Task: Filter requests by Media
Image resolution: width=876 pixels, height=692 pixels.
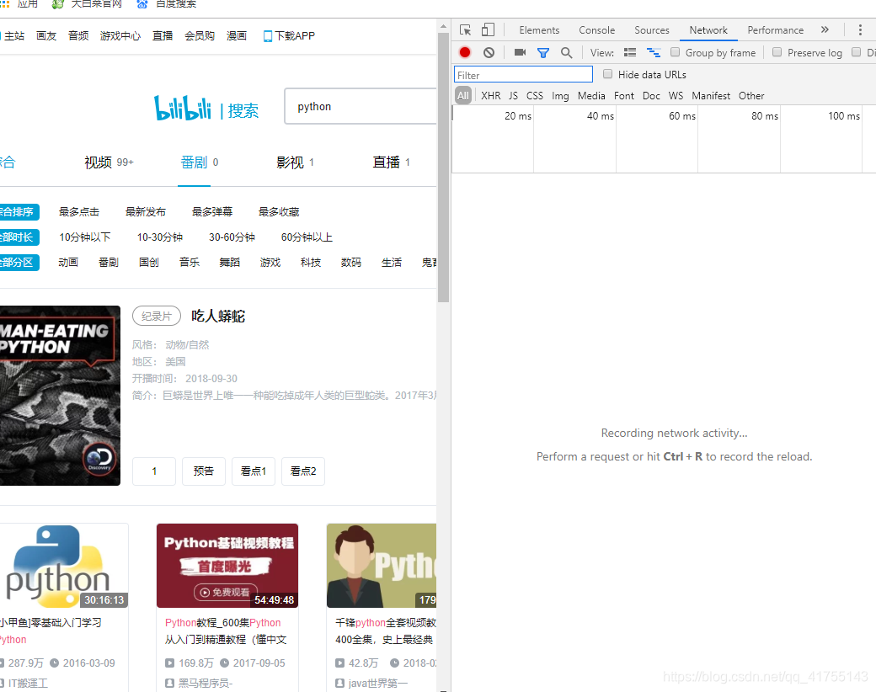Action: (x=591, y=95)
